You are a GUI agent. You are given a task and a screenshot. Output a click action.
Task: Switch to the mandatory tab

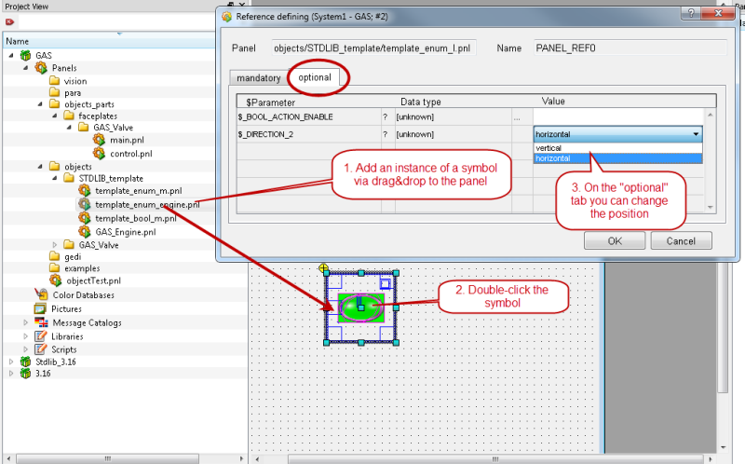[x=259, y=78]
